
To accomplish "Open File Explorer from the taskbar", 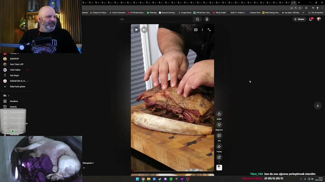I will tap(149, 179).
